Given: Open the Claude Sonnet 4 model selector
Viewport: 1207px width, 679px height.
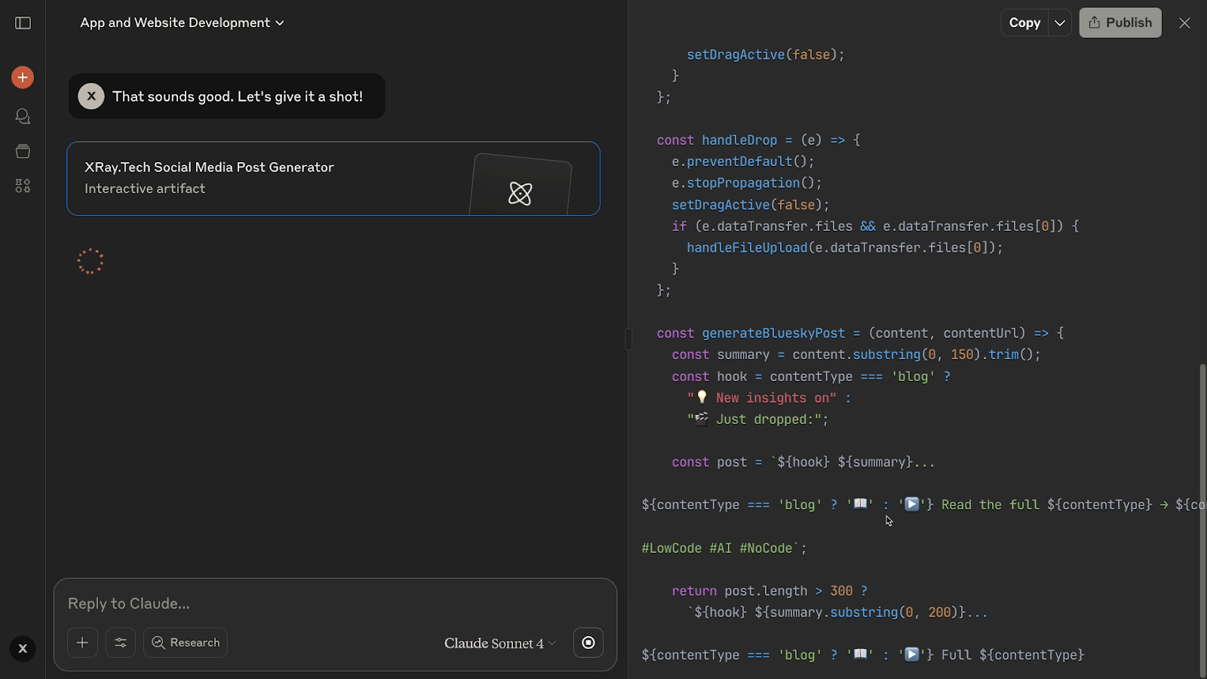Looking at the screenshot, I should coord(500,643).
